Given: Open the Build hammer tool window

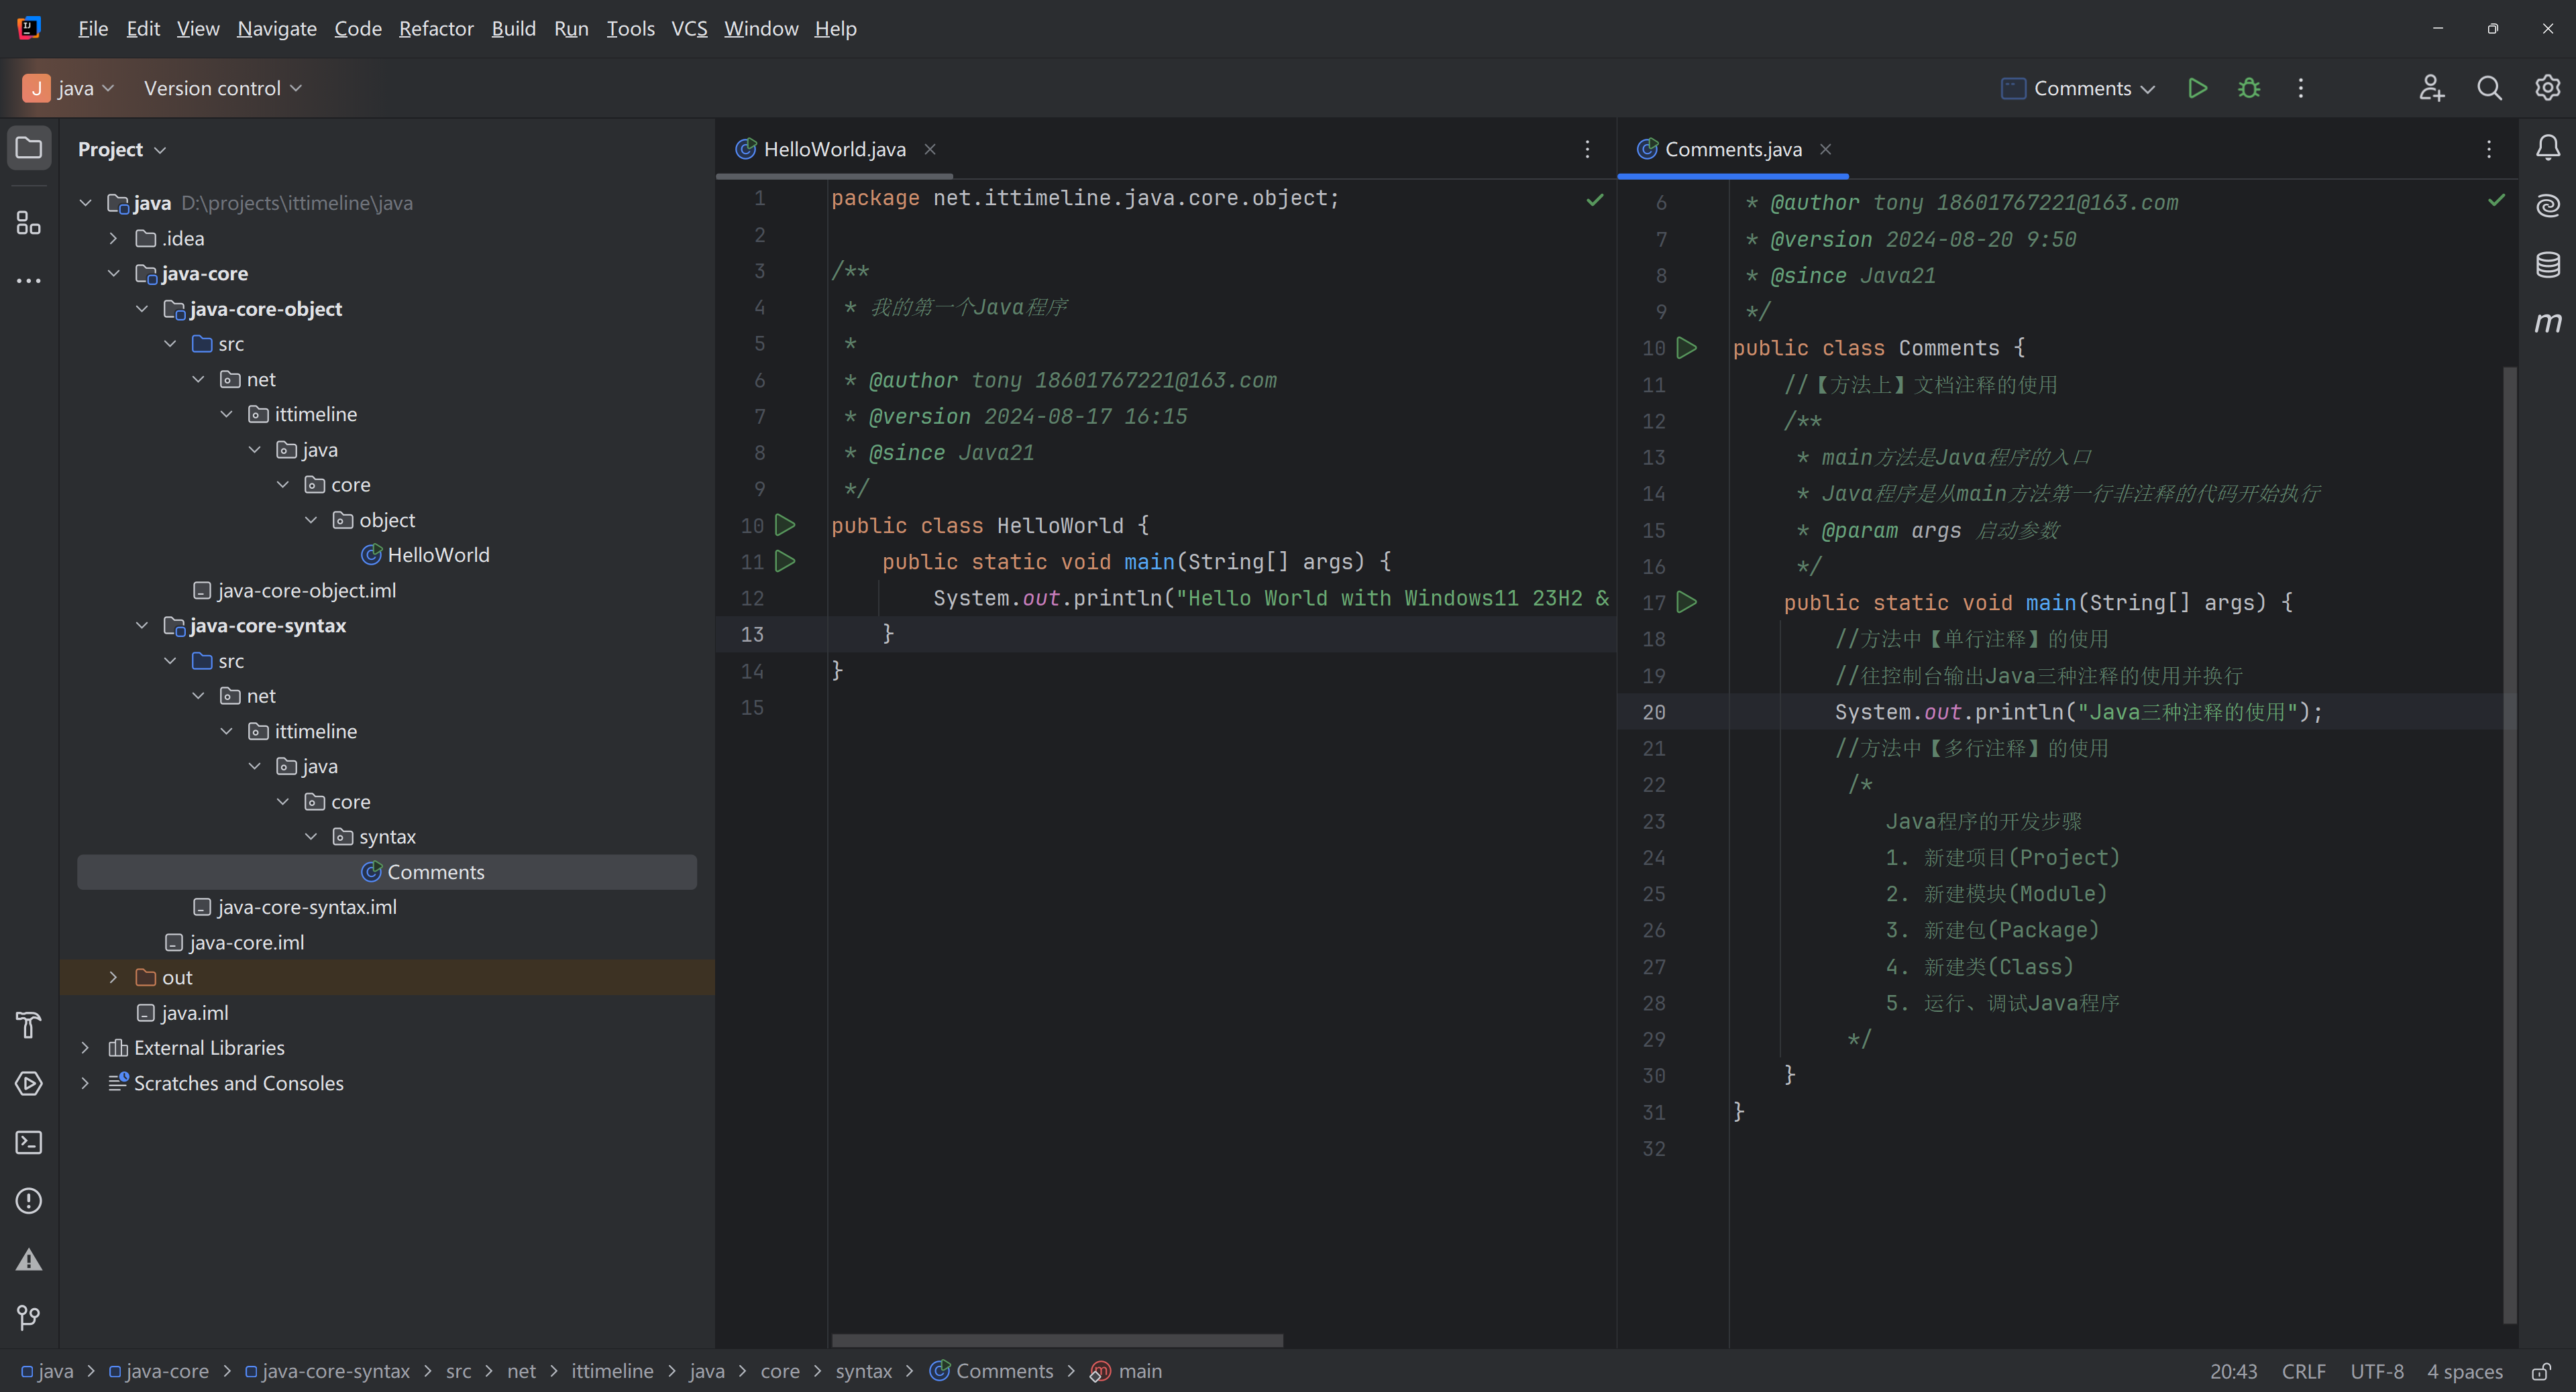Looking at the screenshot, I should (29, 1025).
